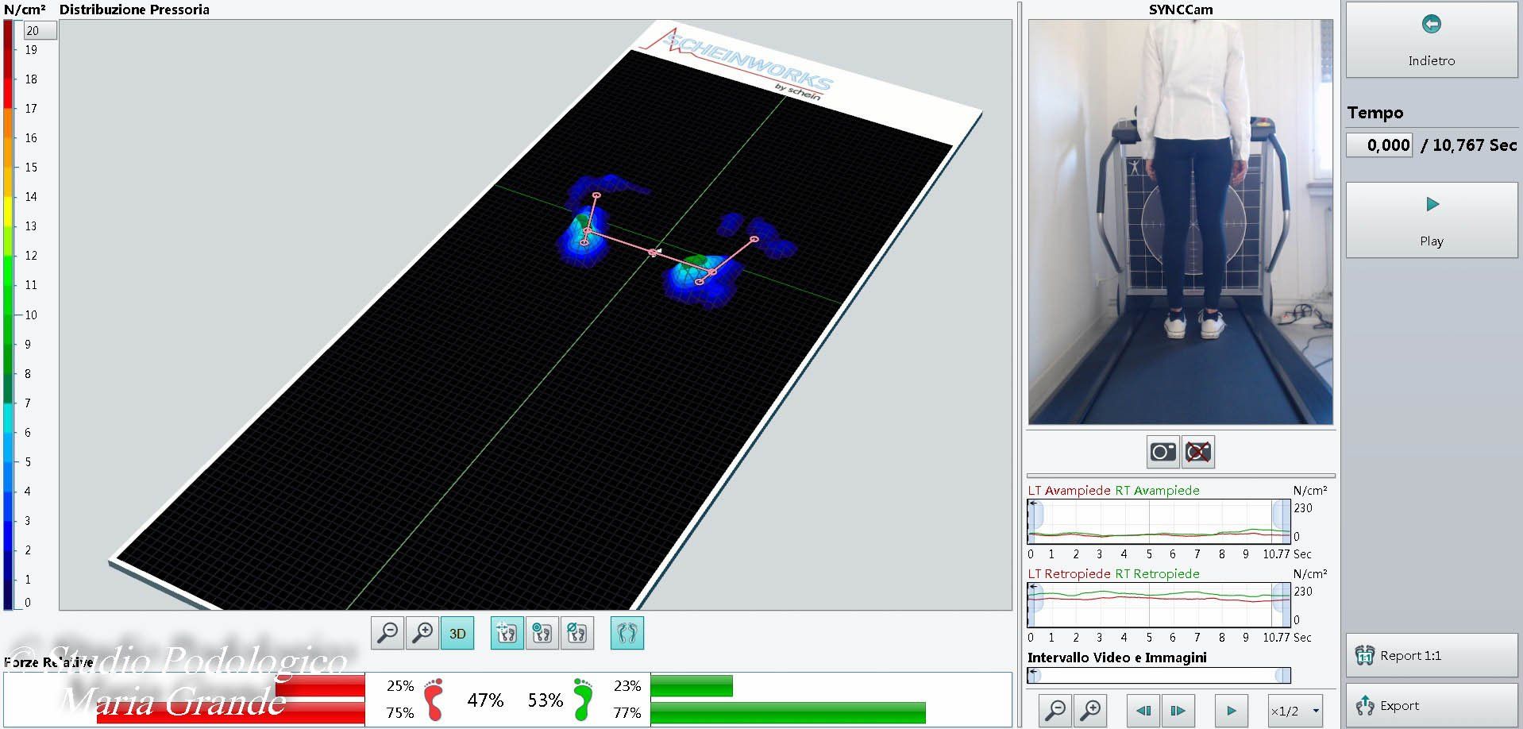Image resolution: width=1523 pixels, height=729 pixels.
Task: Toggle the crosshair footprint overlay button
Action: pos(507,633)
